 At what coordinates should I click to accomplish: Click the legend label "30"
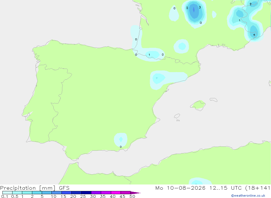click(x=93, y=196)
